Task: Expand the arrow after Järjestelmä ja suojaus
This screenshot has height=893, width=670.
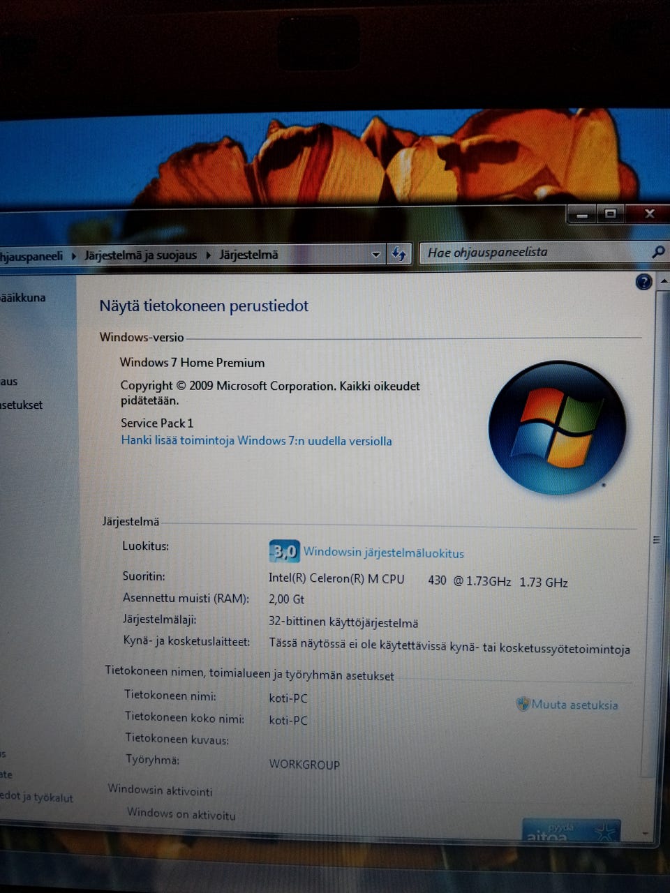Action: [x=208, y=255]
